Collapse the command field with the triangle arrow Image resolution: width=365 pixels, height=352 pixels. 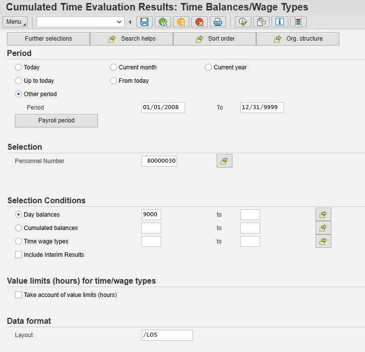click(x=130, y=22)
